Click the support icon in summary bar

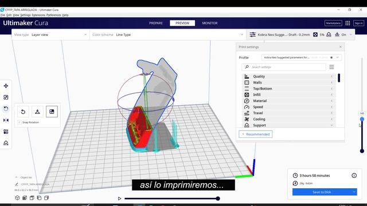point(329,34)
